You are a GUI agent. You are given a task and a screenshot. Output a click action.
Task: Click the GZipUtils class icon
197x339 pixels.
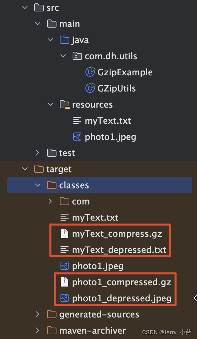(x=90, y=88)
